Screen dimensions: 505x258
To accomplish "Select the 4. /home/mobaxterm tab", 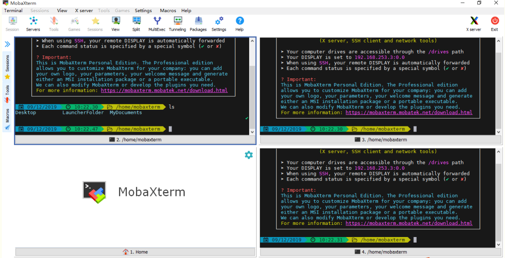I will (x=381, y=252).
